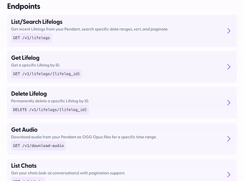The height and width of the screenshot is (181, 244).
Task: Click the Endpoints section heading
Action: [x=24, y=6]
